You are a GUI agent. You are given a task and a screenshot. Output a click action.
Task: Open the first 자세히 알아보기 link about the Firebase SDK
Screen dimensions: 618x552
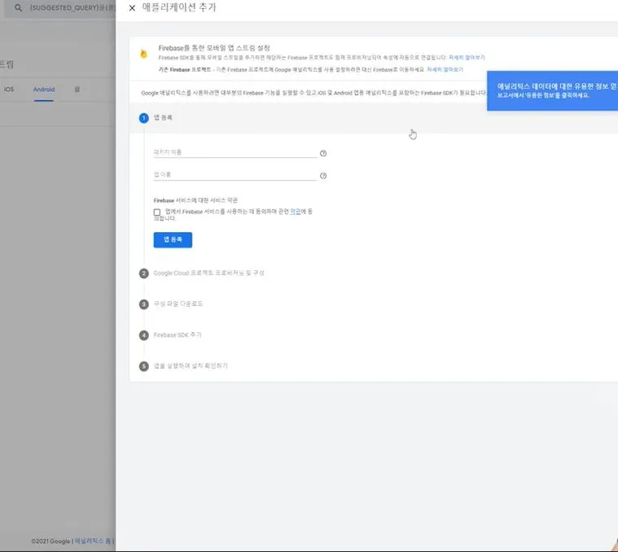467,58
